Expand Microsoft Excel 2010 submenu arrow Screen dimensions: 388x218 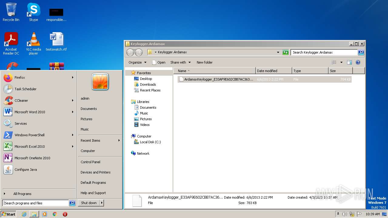pyautogui.click(x=73, y=147)
